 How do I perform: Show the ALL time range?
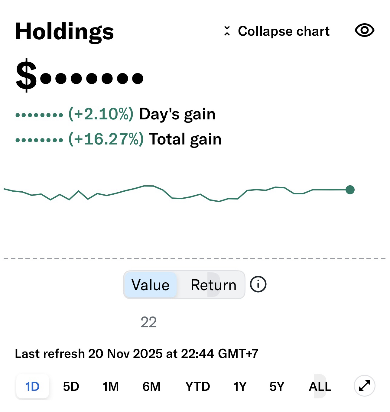[x=320, y=386]
